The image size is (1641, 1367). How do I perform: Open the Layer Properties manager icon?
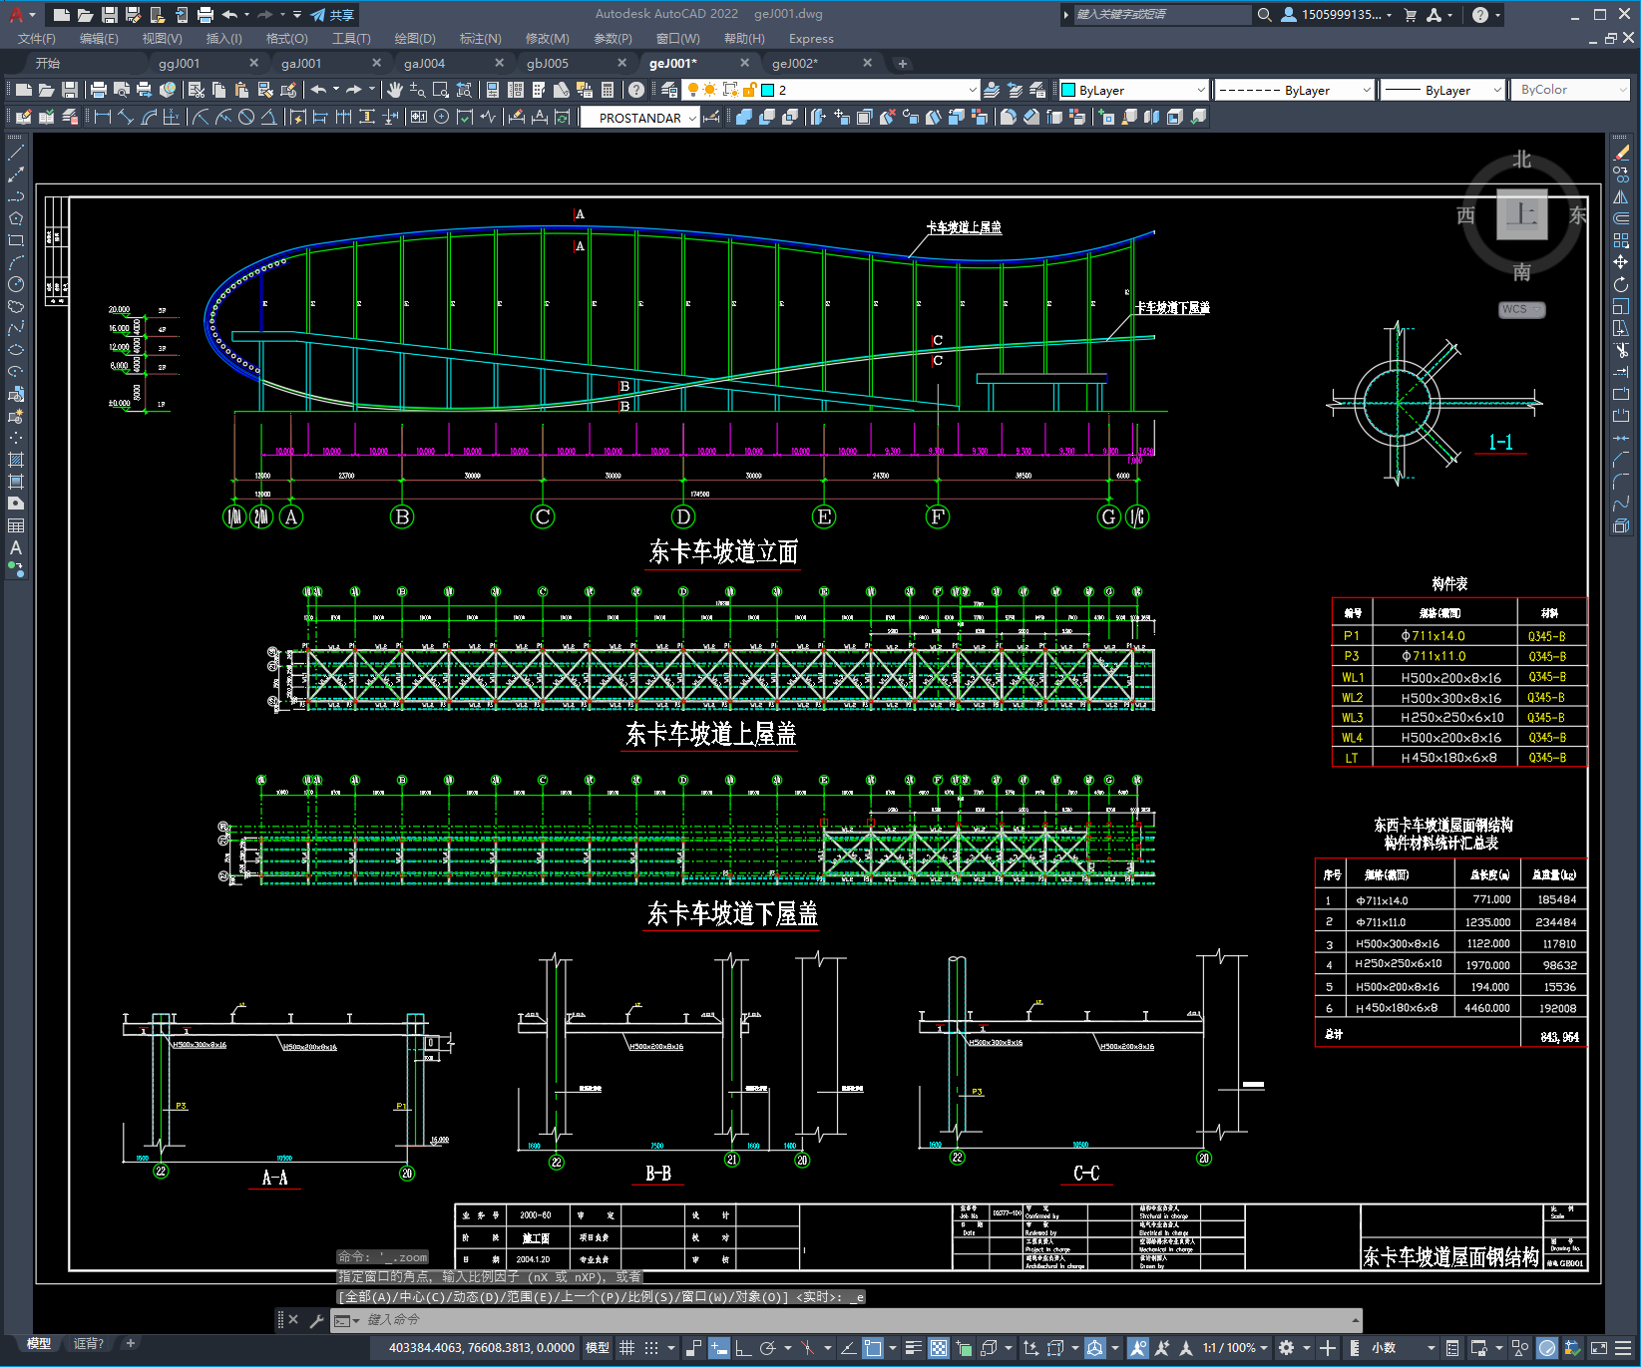click(x=669, y=90)
